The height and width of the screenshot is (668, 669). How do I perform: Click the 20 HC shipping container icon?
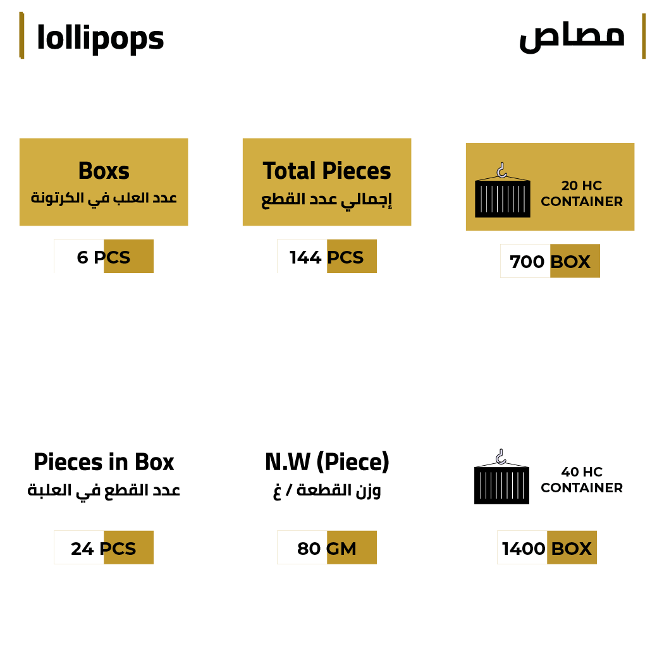(502, 193)
